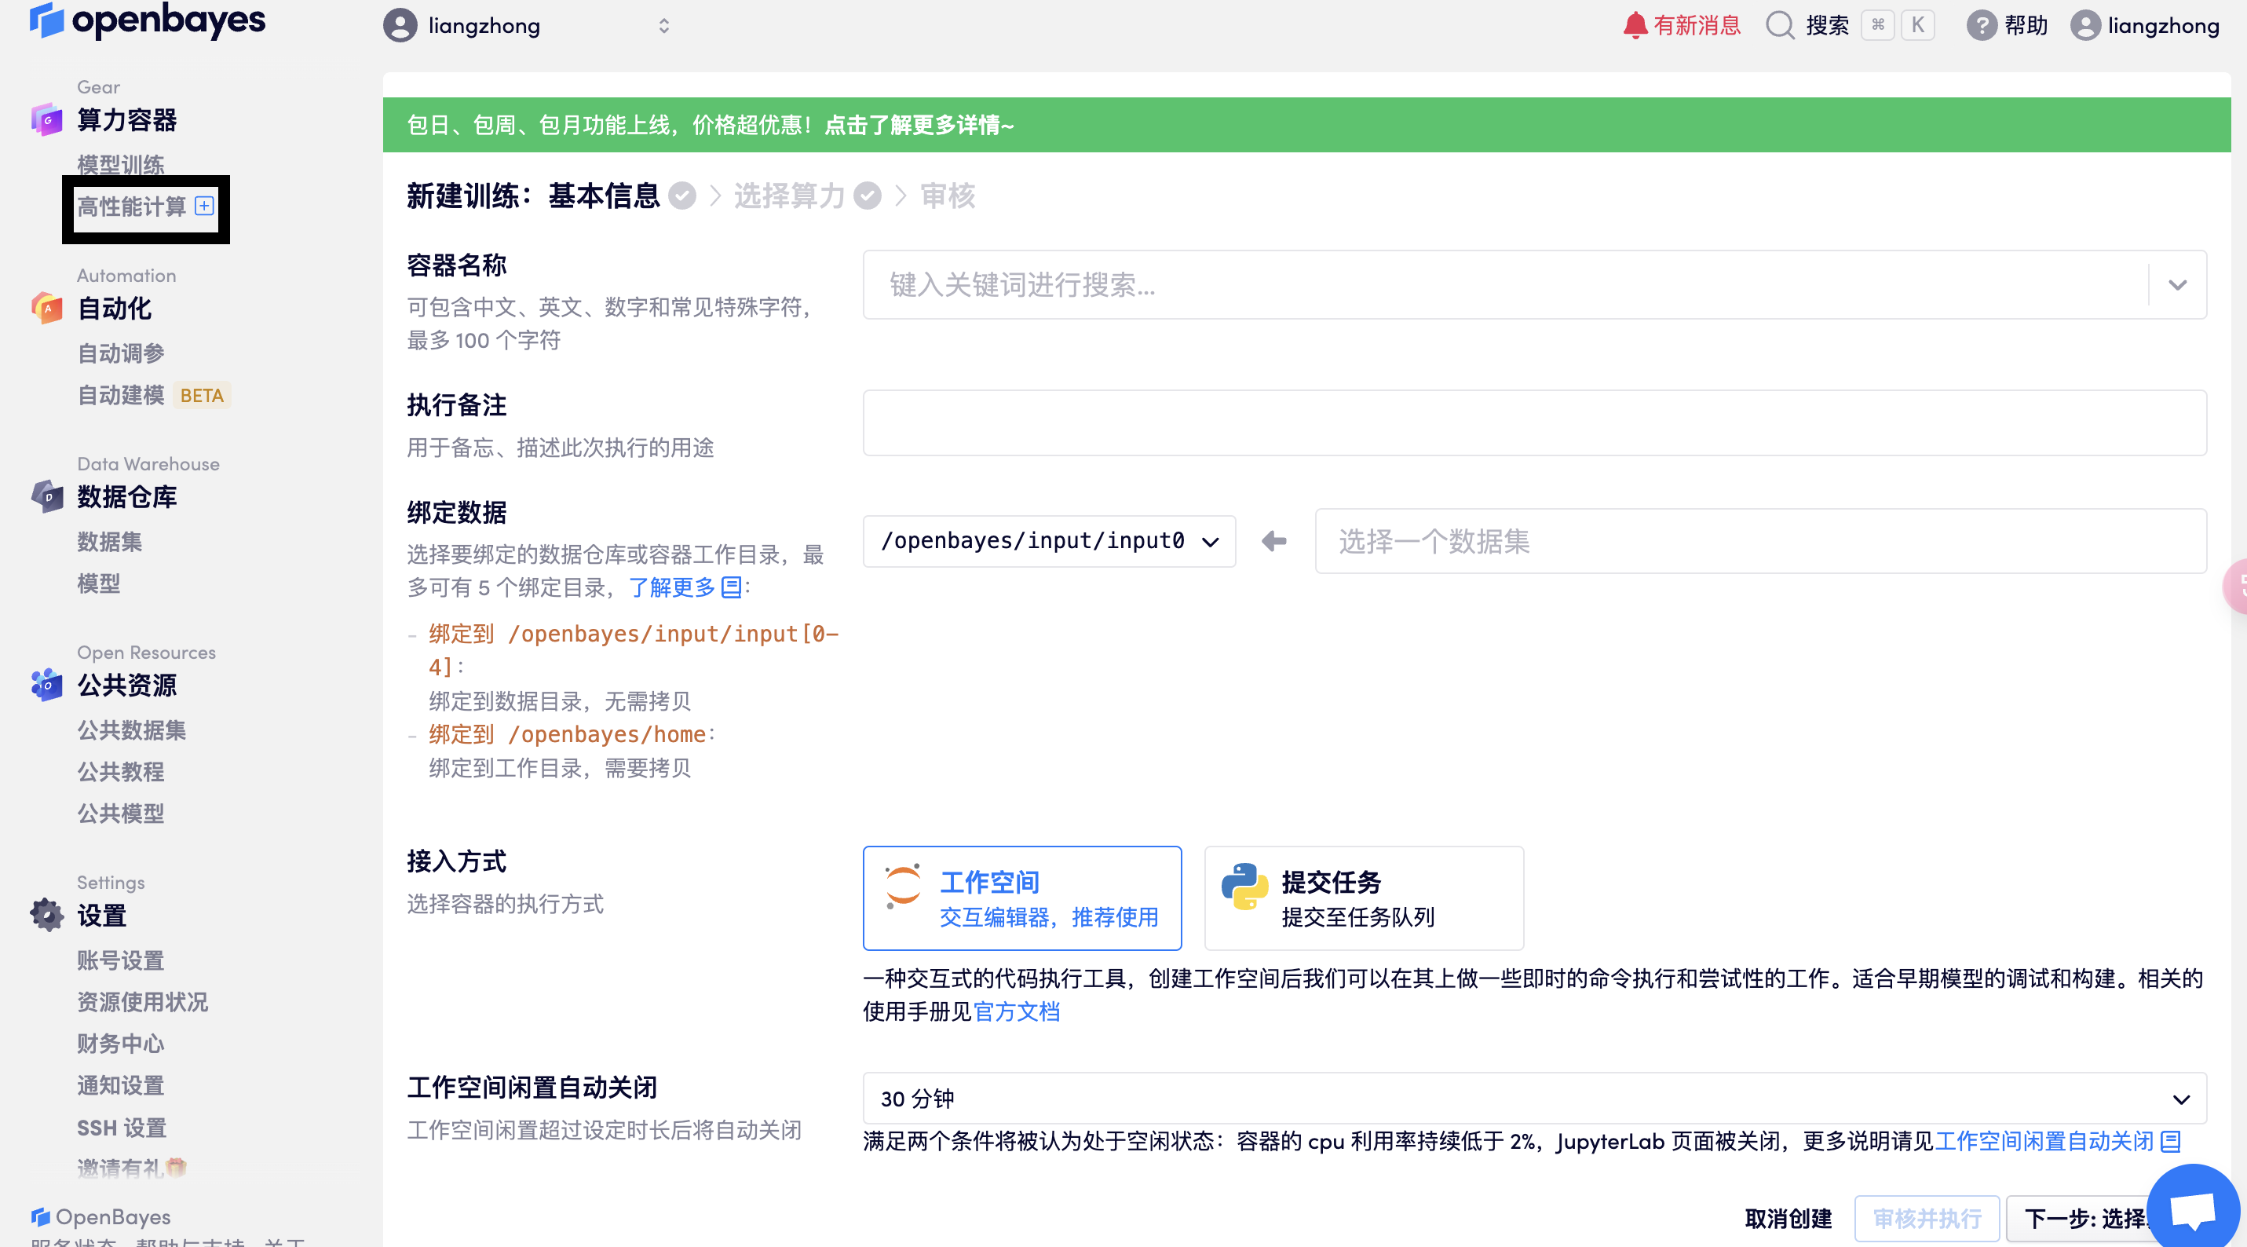
Task: Select the 提交任务 access mode option
Action: coord(1364,898)
